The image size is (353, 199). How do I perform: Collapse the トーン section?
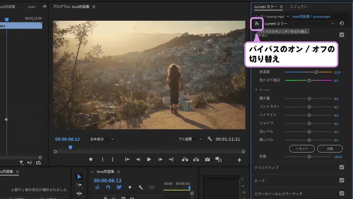pyautogui.click(x=256, y=90)
